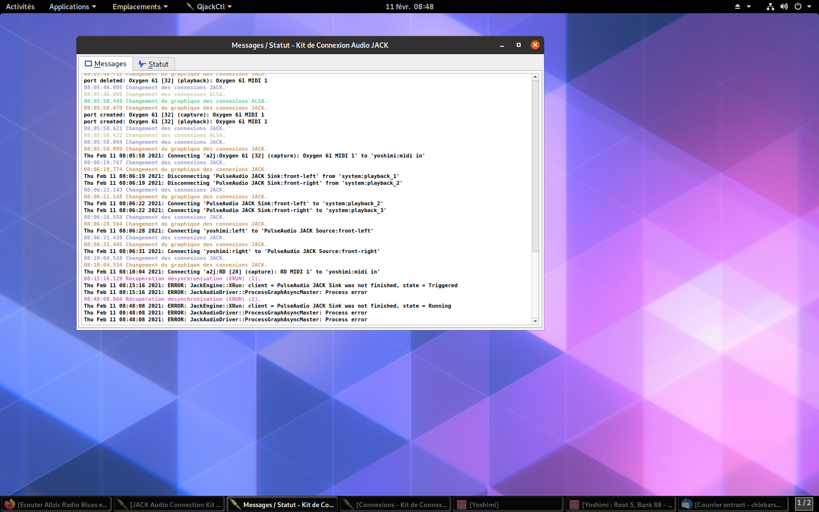Open JACK Audio Connection Kit taskbar window
Viewport: 819px width, 512px height.
[x=169, y=505]
